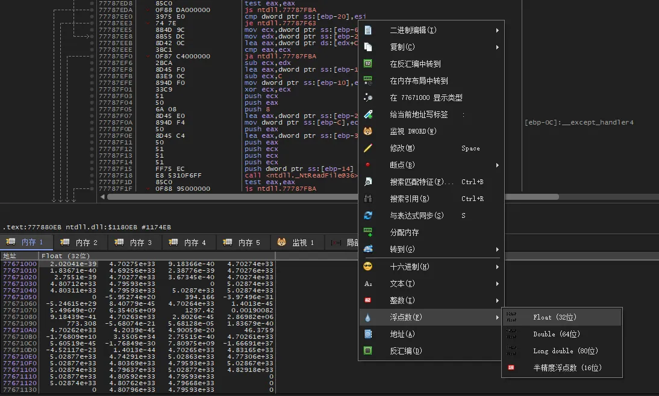This screenshot has height=396, width=659.
Task: Click the Float (32位) column header
Action: (157, 256)
